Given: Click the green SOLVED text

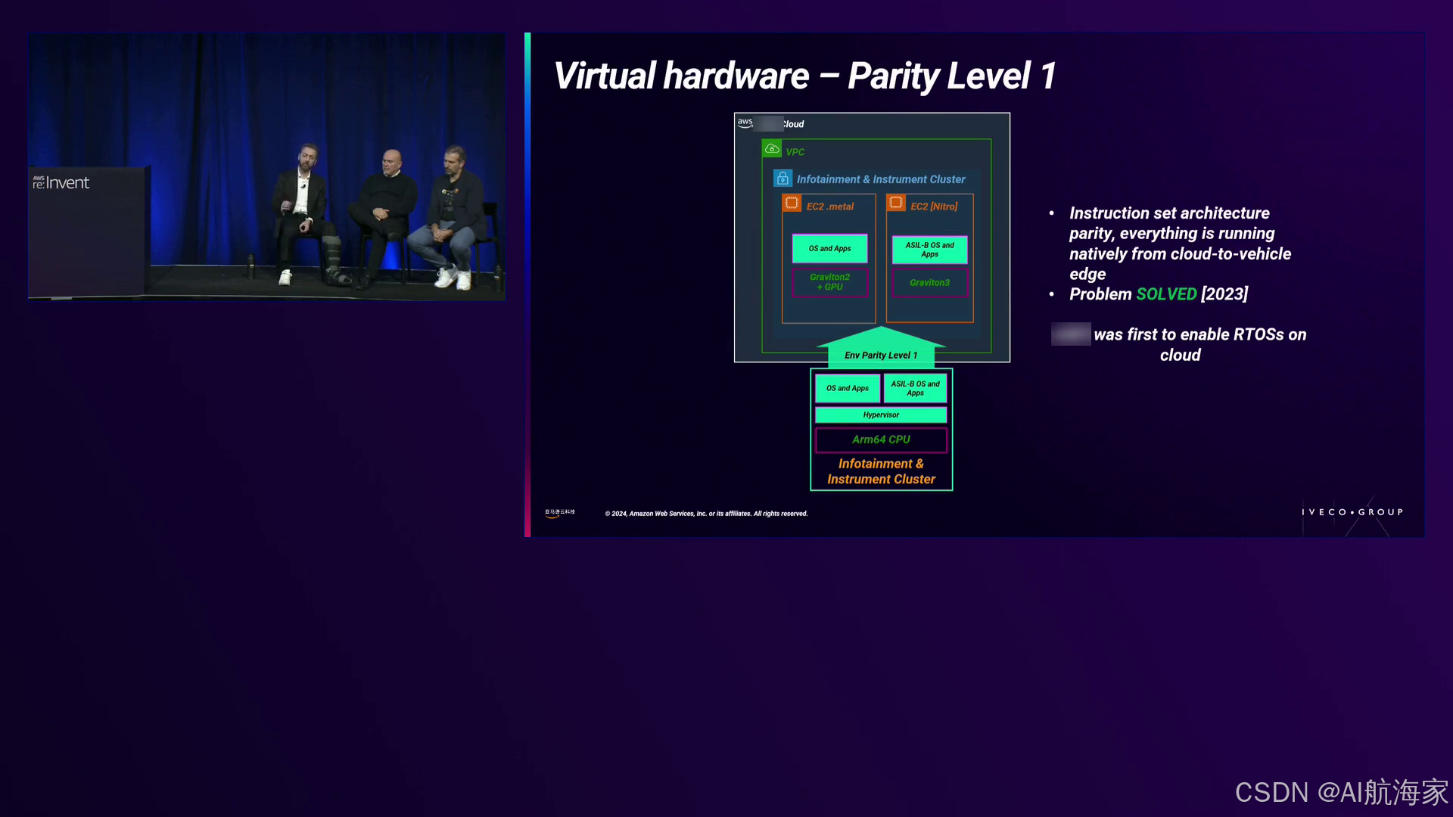Looking at the screenshot, I should (x=1166, y=294).
